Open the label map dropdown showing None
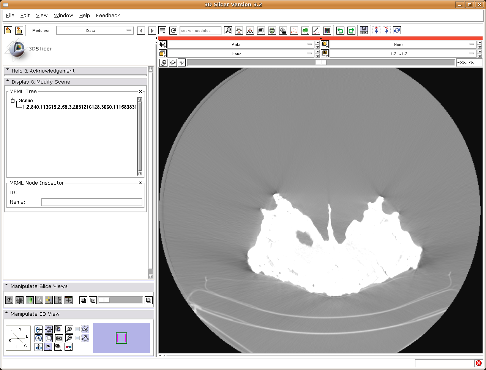Viewport: 486px width, 370px height. pos(241,54)
